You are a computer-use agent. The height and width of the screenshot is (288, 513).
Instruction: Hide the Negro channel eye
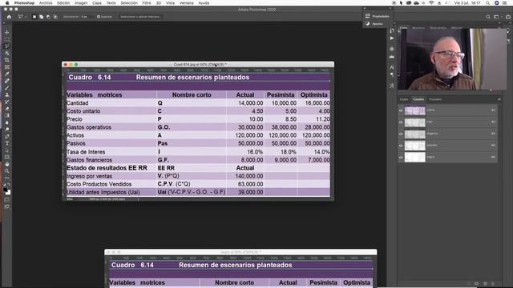tap(401, 158)
